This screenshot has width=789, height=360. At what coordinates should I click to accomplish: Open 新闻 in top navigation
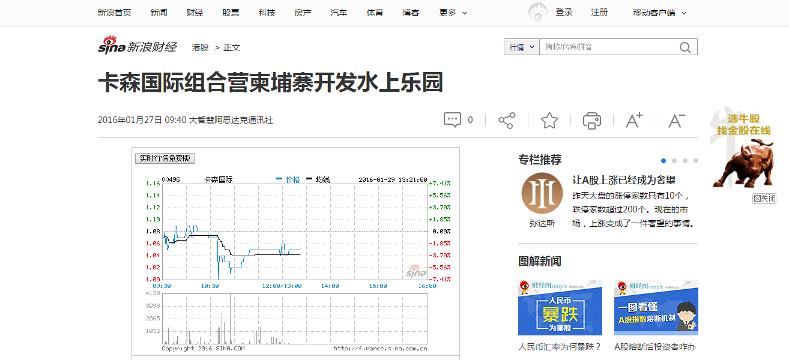[x=159, y=13]
